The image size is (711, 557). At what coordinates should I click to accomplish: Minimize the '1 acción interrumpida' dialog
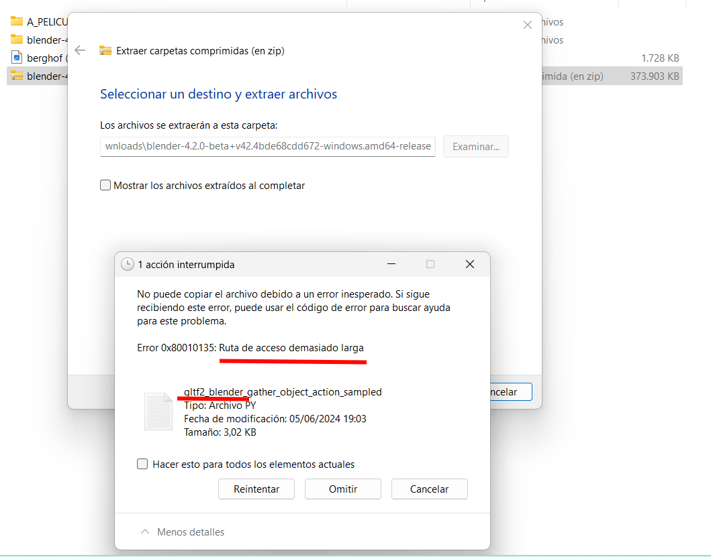coord(391,265)
